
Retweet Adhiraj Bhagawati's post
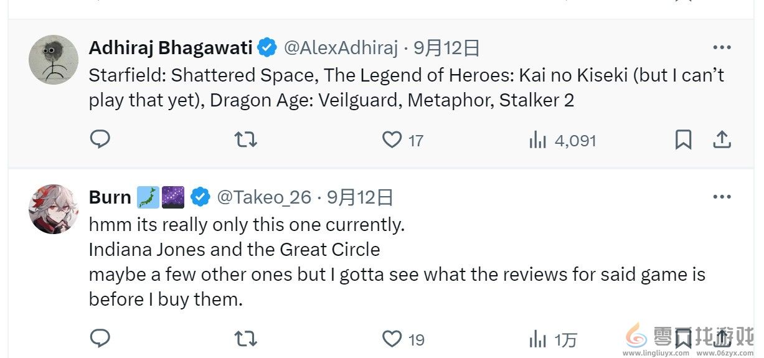tap(245, 139)
